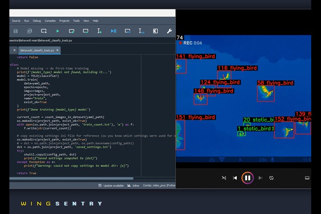Click the 'else:' code line

(x=14, y=65)
